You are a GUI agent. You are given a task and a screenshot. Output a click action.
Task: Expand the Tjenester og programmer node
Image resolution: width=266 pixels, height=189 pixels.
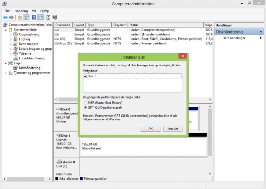[6, 73]
